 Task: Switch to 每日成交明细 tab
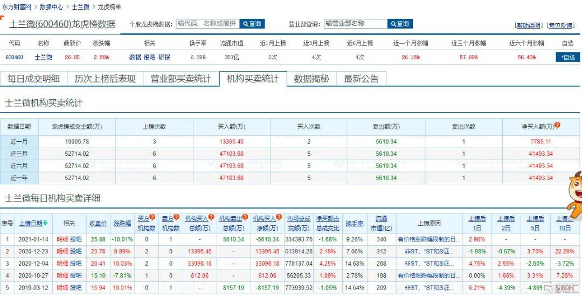(x=33, y=79)
